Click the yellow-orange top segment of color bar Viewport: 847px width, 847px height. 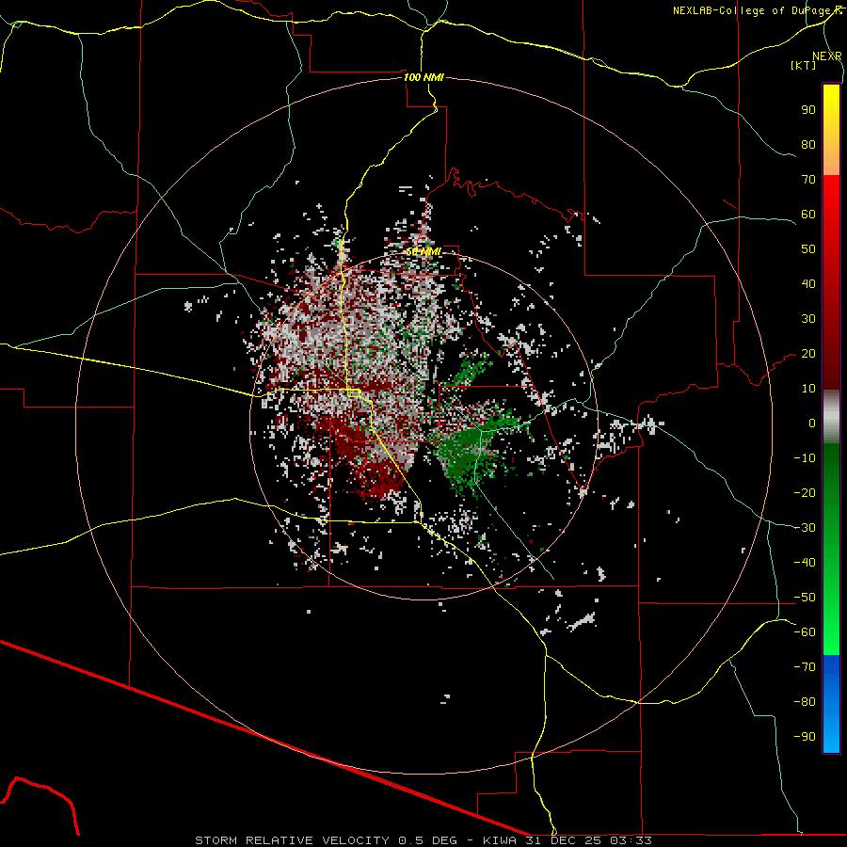click(831, 130)
